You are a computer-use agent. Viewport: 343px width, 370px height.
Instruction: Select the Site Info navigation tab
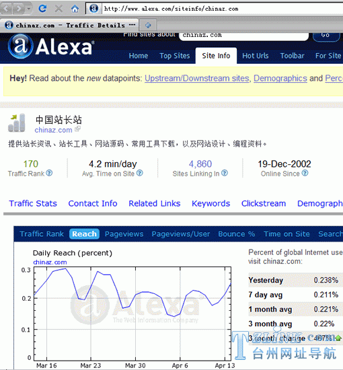(x=216, y=56)
